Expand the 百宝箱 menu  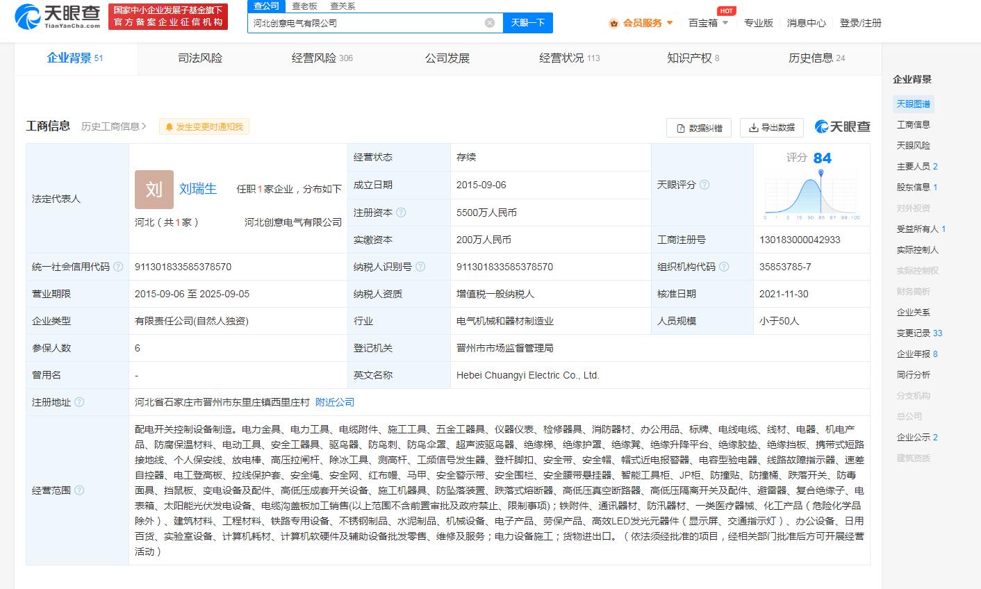708,23
